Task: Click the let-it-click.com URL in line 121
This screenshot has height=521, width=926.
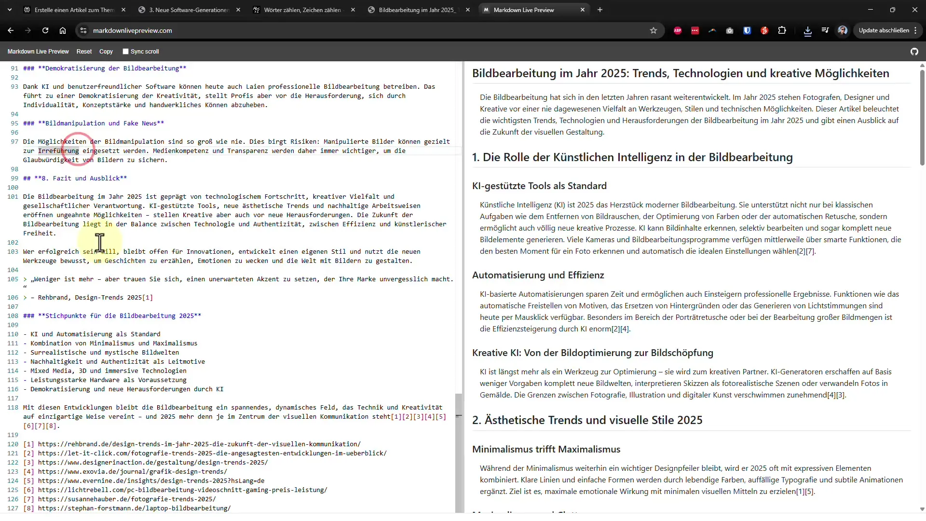Action: pyautogui.click(x=212, y=453)
